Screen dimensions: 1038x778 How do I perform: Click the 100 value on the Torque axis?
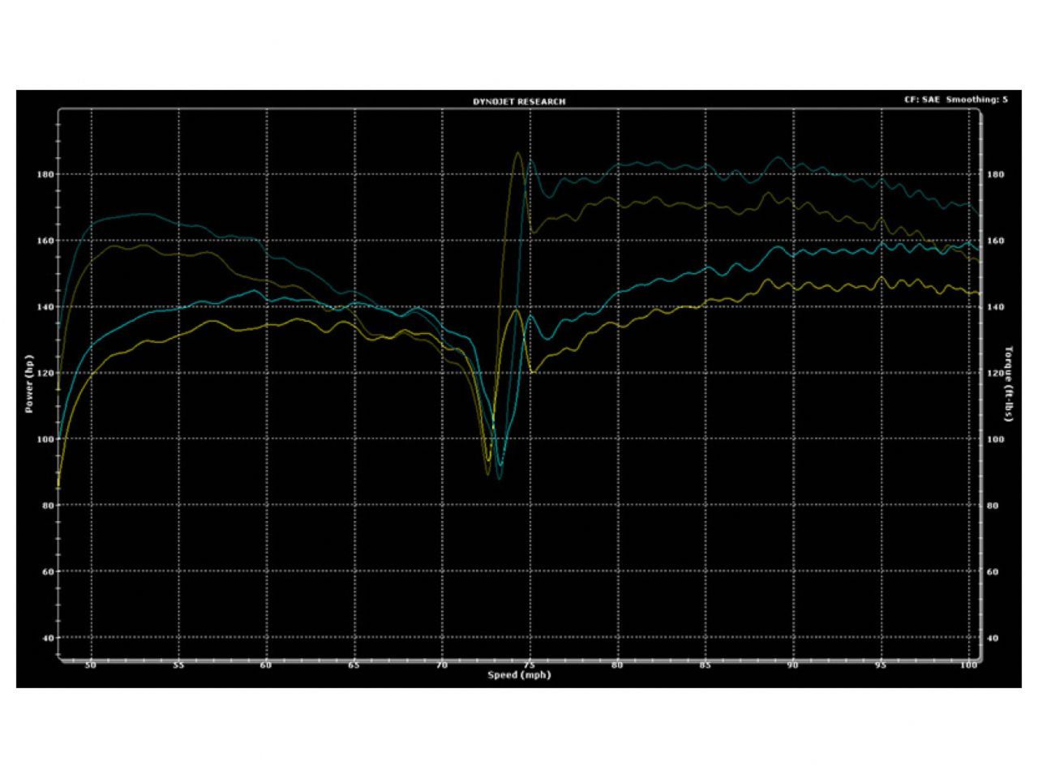(x=995, y=439)
